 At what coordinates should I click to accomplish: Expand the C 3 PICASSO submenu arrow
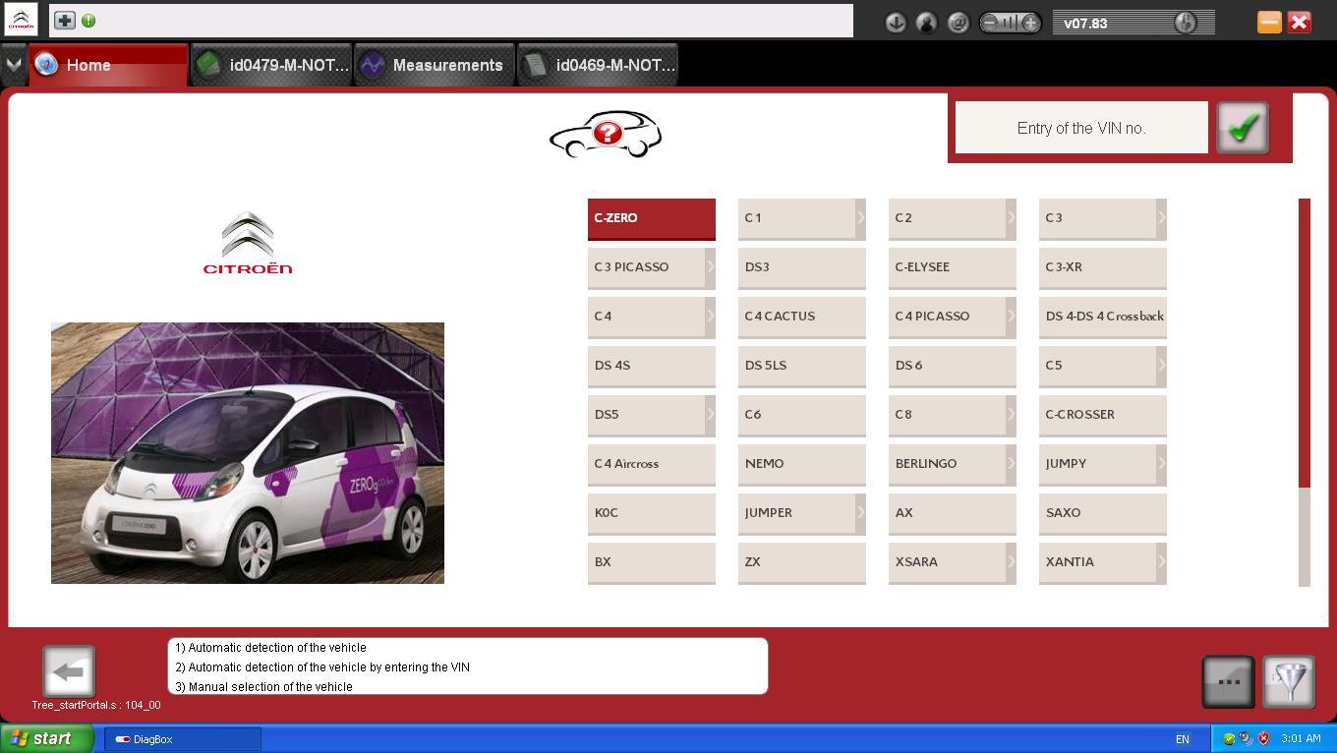click(x=711, y=267)
